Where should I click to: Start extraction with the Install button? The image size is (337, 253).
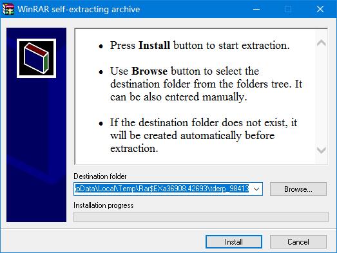click(x=234, y=242)
